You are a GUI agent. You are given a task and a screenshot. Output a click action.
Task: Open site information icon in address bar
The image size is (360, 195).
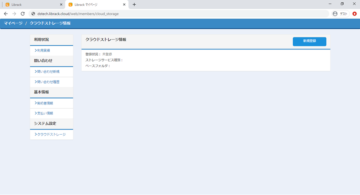coord(33,14)
